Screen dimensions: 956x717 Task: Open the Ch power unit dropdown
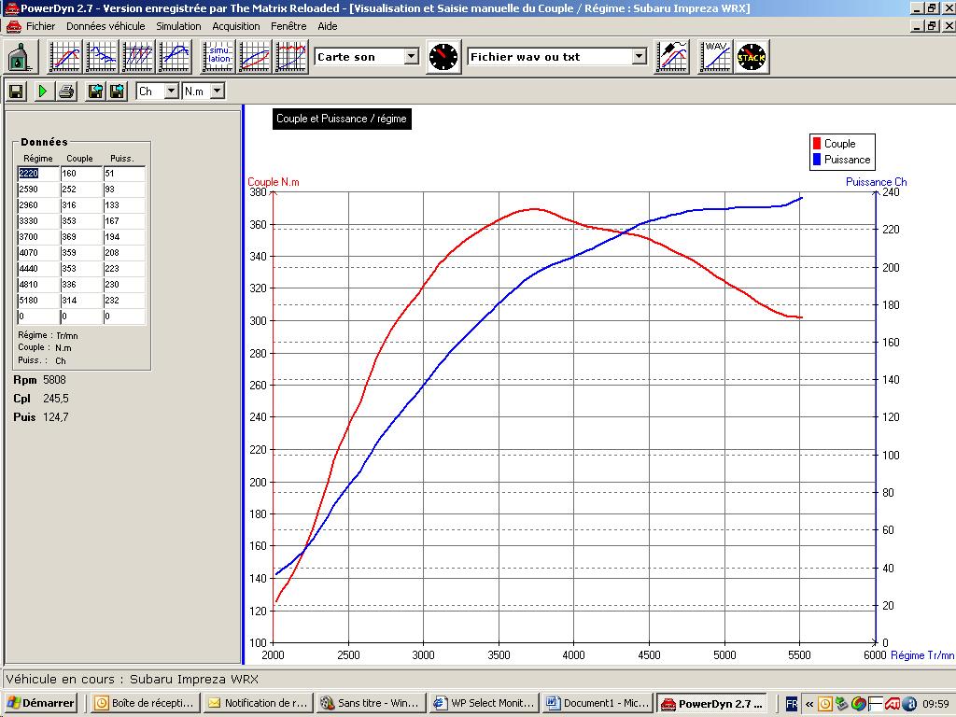(x=172, y=91)
